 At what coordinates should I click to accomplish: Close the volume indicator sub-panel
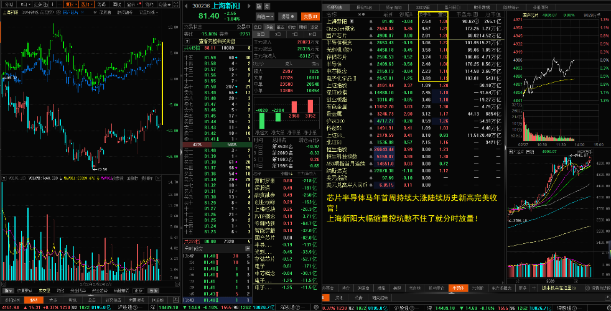point(158,178)
